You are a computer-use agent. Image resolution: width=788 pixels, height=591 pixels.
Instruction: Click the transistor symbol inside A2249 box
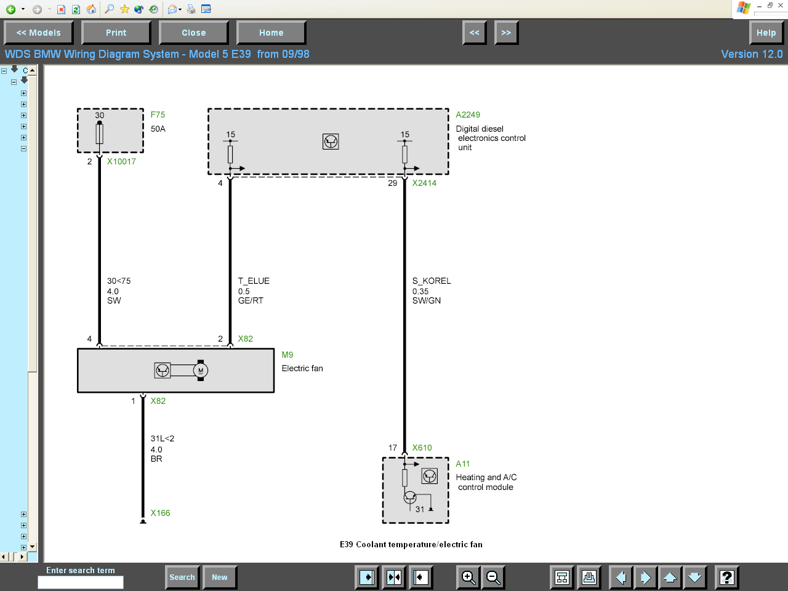pos(331,142)
